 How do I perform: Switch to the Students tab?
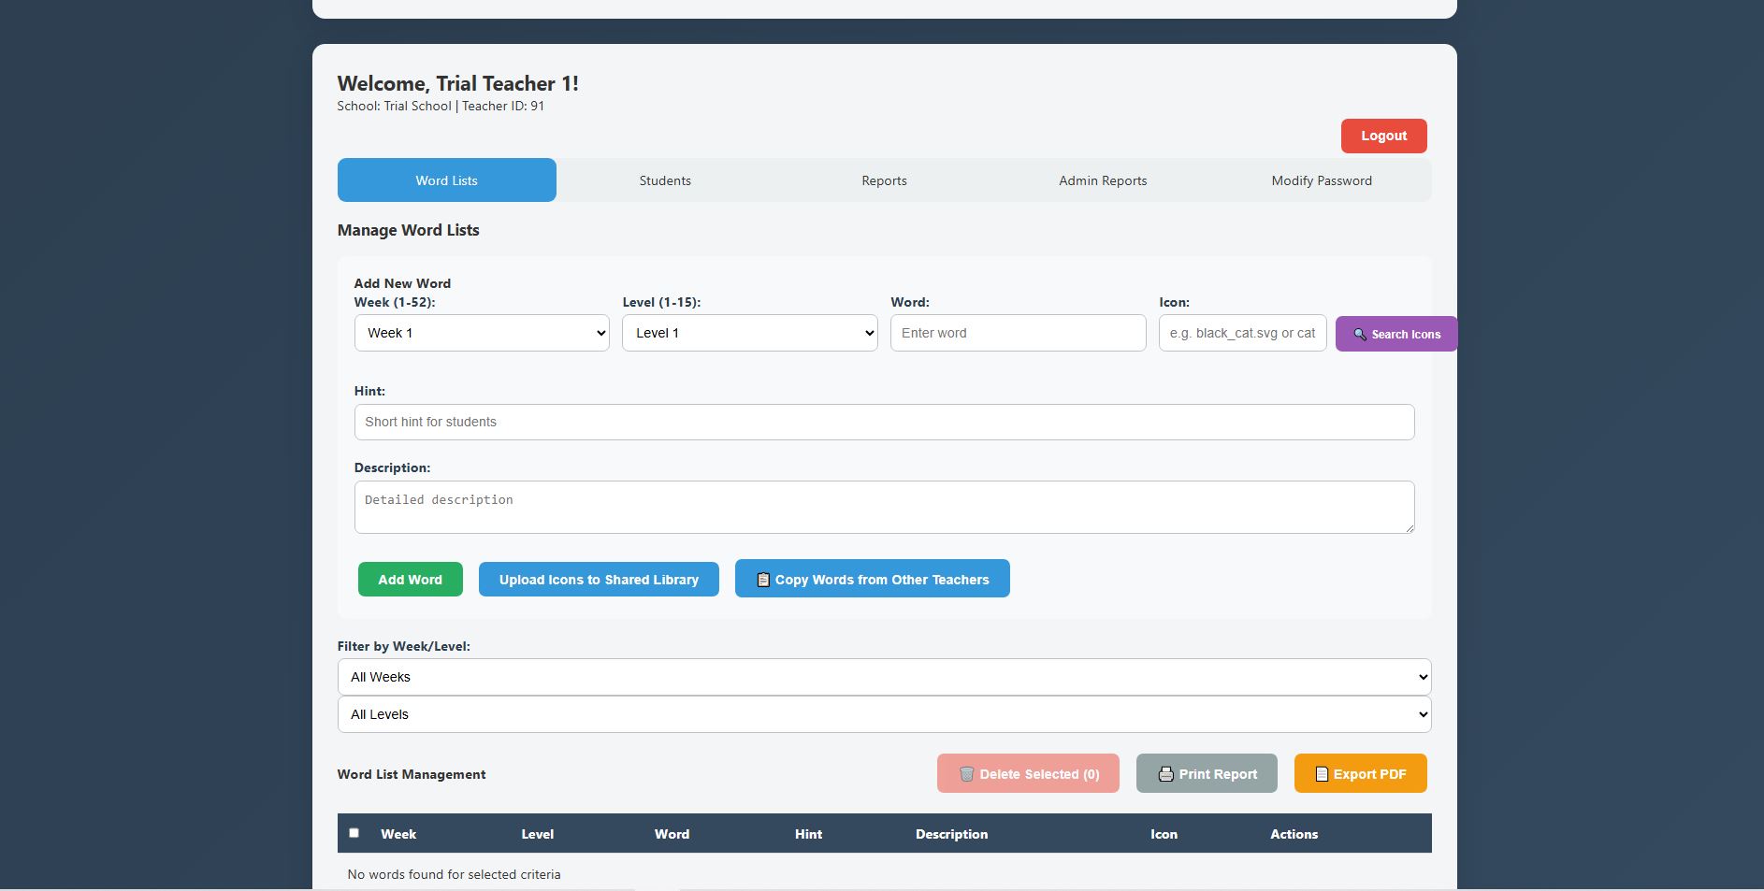(x=665, y=180)
